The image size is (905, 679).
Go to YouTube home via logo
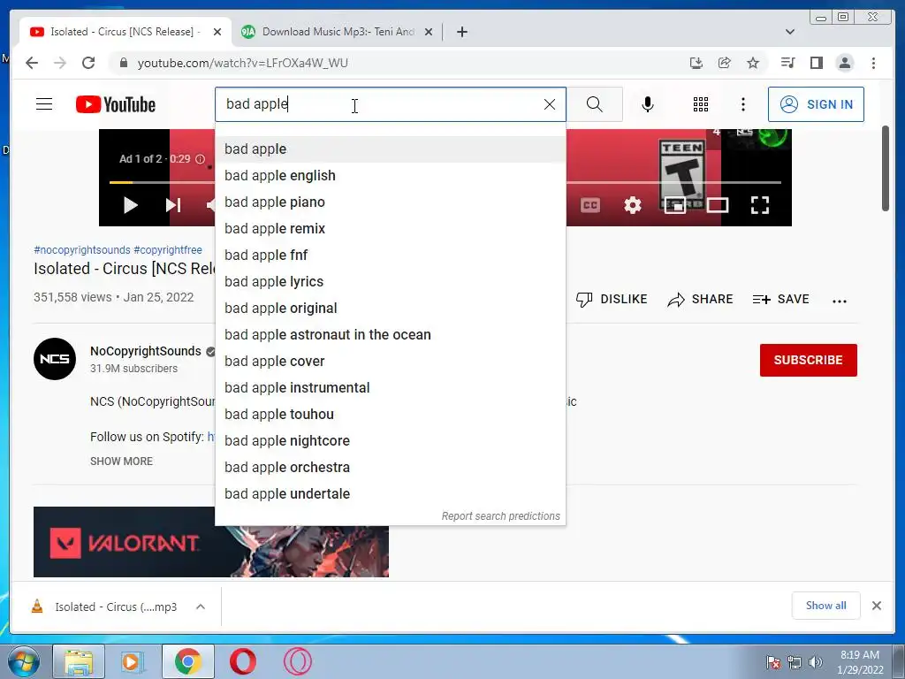click(x=116, y=104)
